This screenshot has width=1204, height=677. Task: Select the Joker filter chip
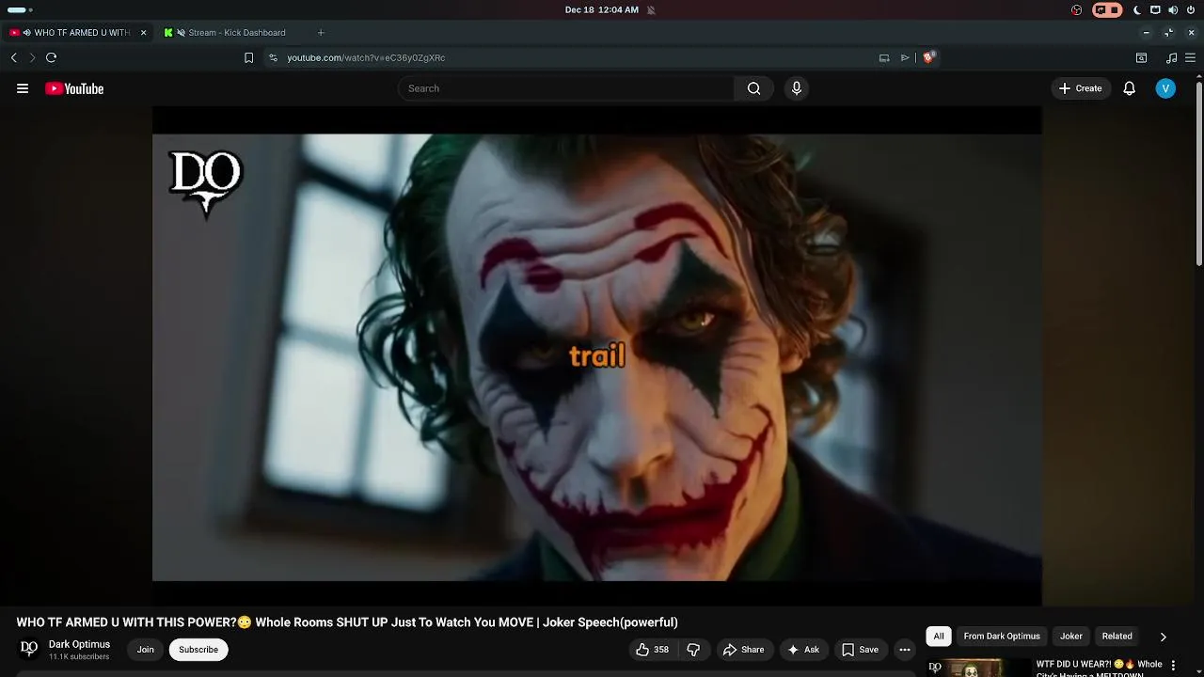pos(1071,637)
